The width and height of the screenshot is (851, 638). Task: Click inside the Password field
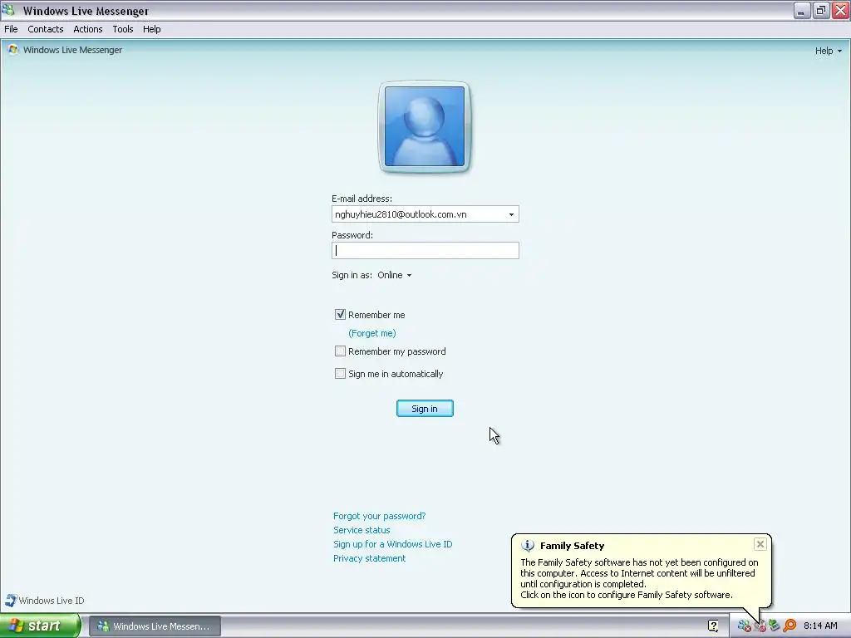425,250
